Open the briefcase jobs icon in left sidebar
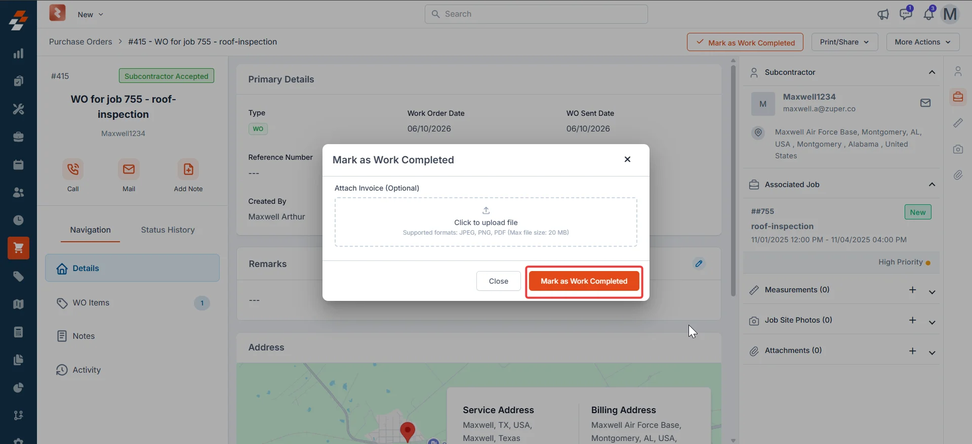972x444 pixels. tap(18, 137)
